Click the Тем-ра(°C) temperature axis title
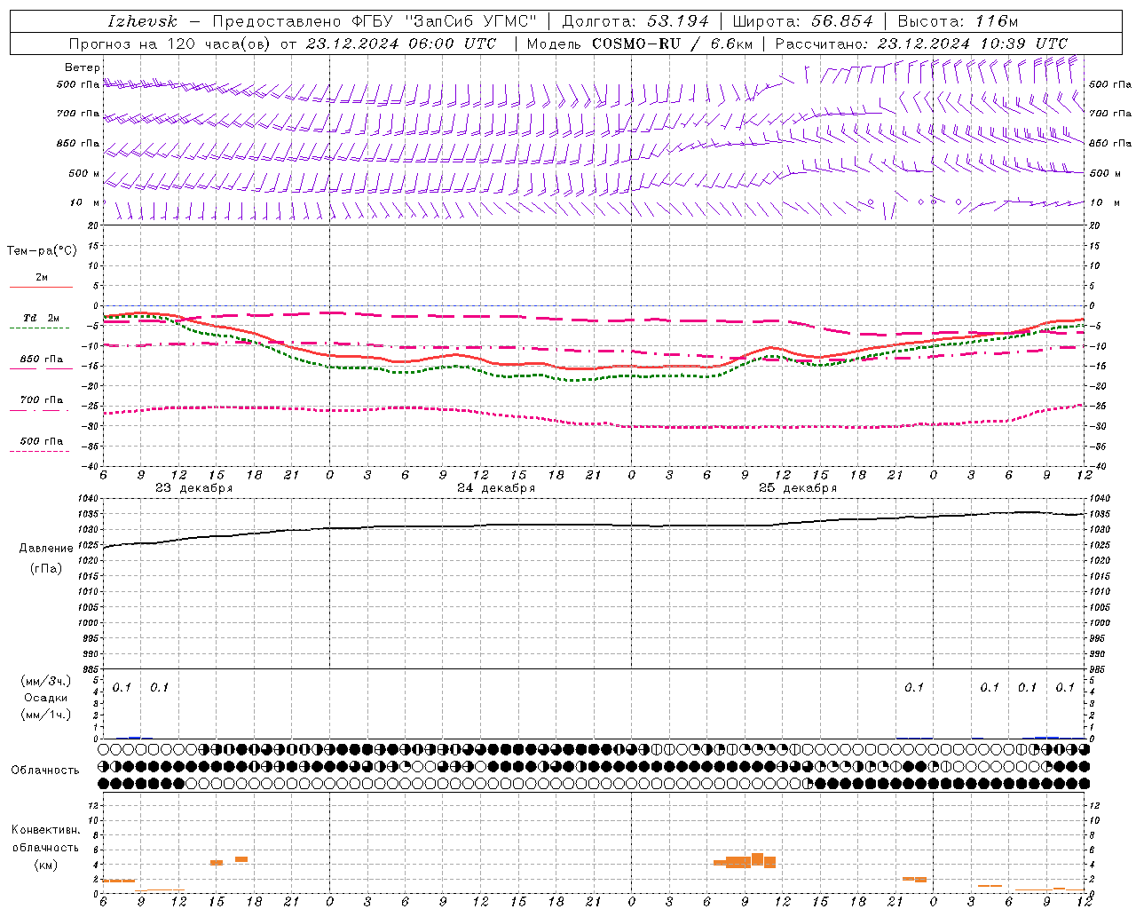Viewport: 1136px width, 909px height. (42, 251)
